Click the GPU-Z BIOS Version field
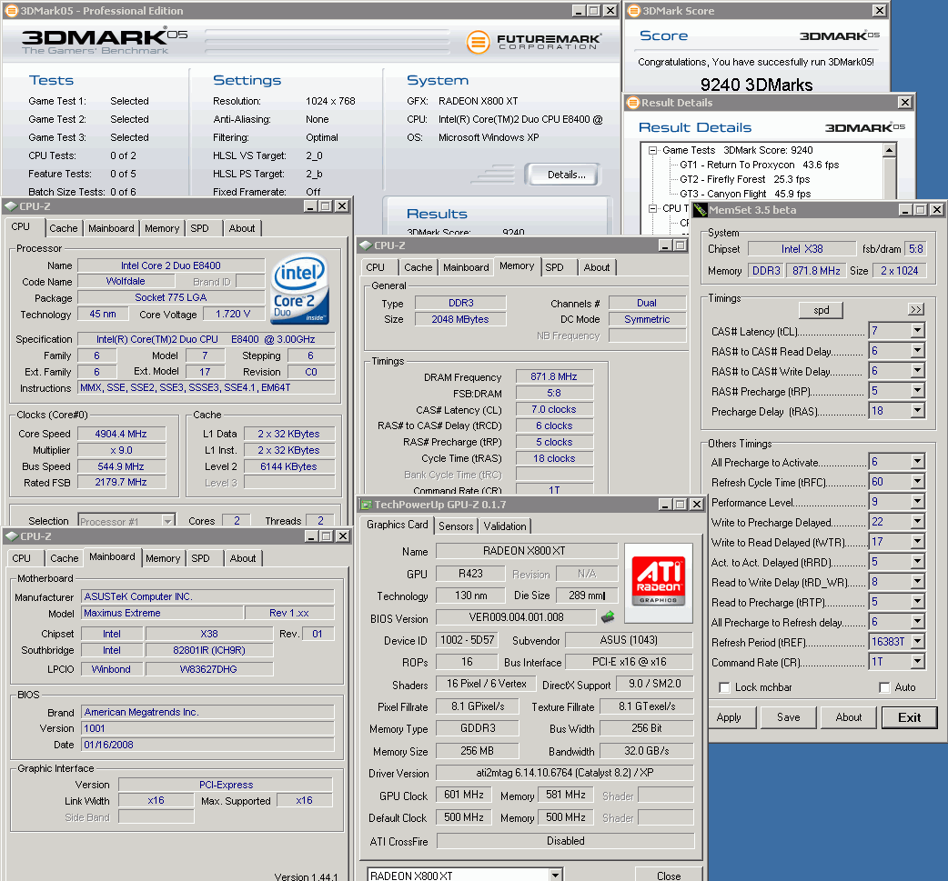 pos(516,617)
